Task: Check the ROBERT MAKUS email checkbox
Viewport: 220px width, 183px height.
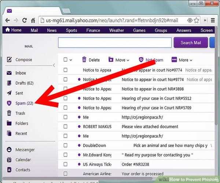Action: pyautogui.click(x=65, y=127)
